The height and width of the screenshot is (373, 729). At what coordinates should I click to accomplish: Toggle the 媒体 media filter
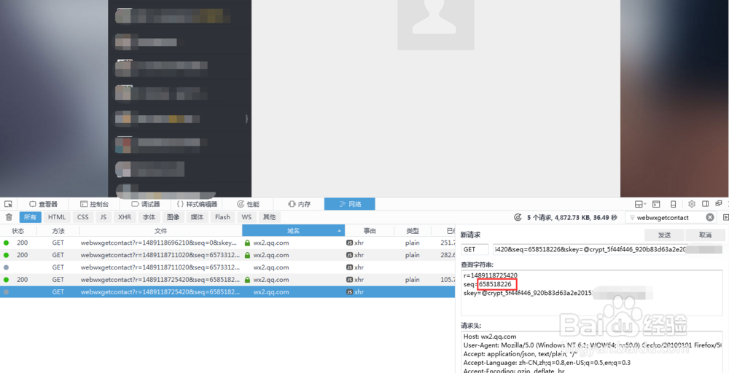point(197,217)
